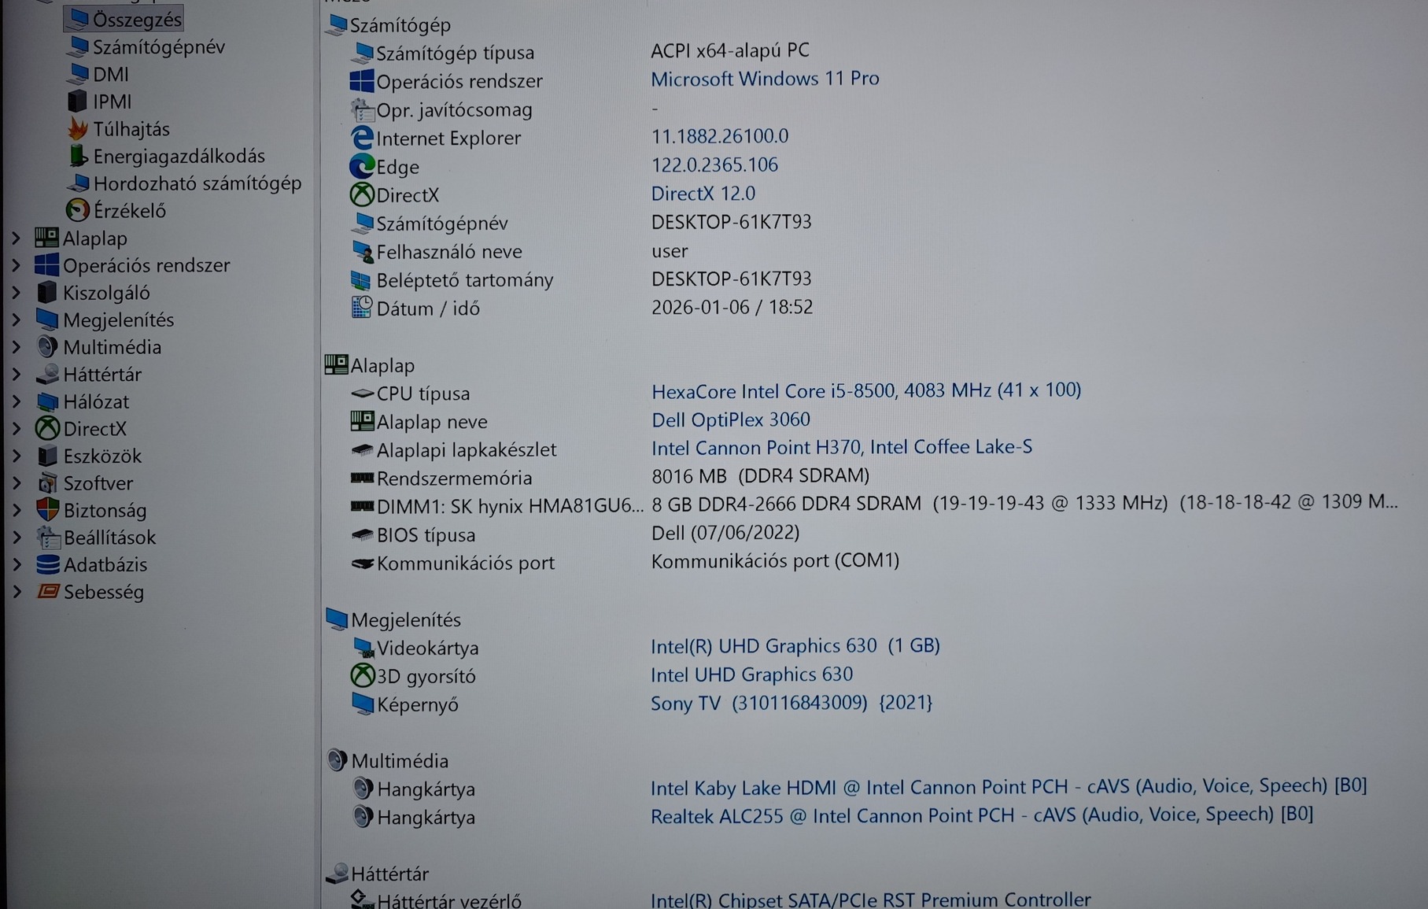Image resolution: width=1428 pixels, height=909 pixels.
Task: Open Intel Chipset SATA/PCIe RST Premium Controller link
Action: pyautogui.click(x=871, y=900)
